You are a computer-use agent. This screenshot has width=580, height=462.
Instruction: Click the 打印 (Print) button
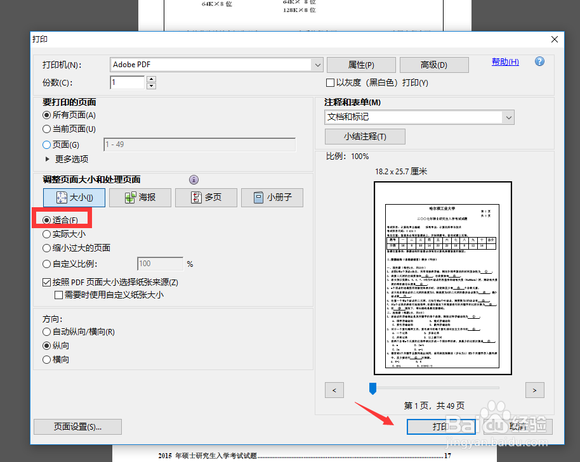[440, 427]
